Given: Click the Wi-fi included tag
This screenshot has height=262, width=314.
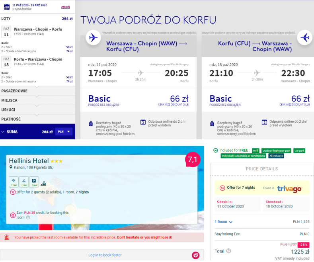Looking at the screenshot, I should click(255, 151).
